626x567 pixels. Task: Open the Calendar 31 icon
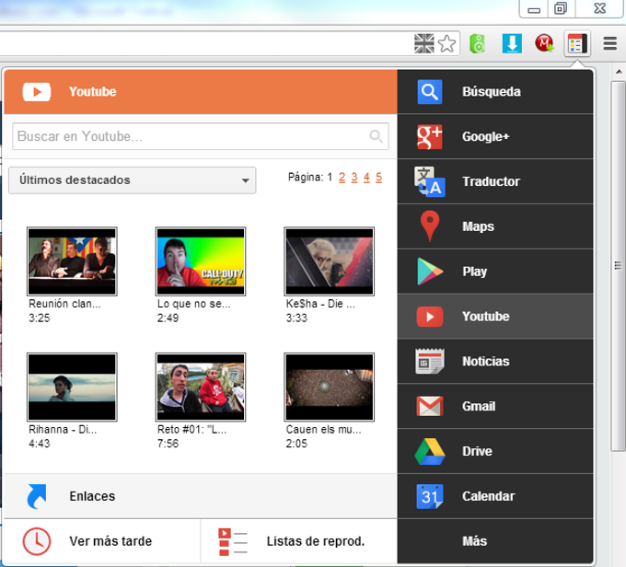click(430, 496)
